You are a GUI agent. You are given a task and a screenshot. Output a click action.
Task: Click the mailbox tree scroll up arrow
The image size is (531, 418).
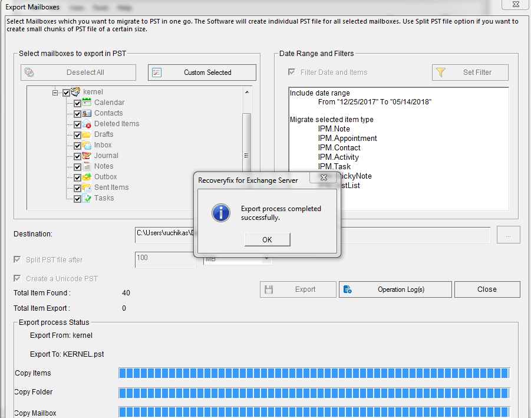(247, 92)
